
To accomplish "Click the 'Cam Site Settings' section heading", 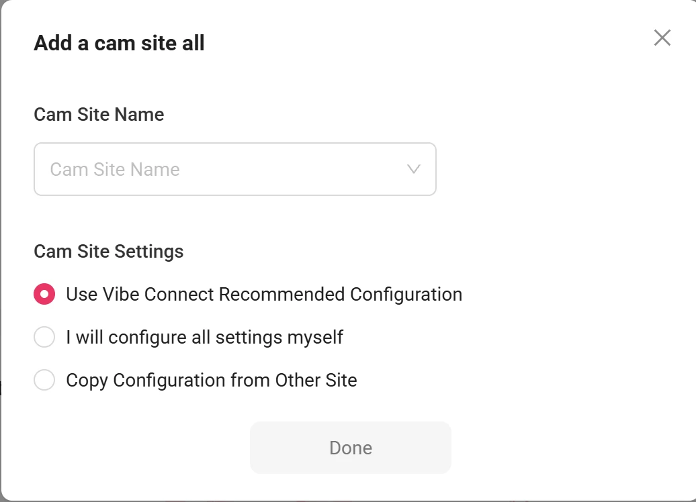I will click(108, 252).
